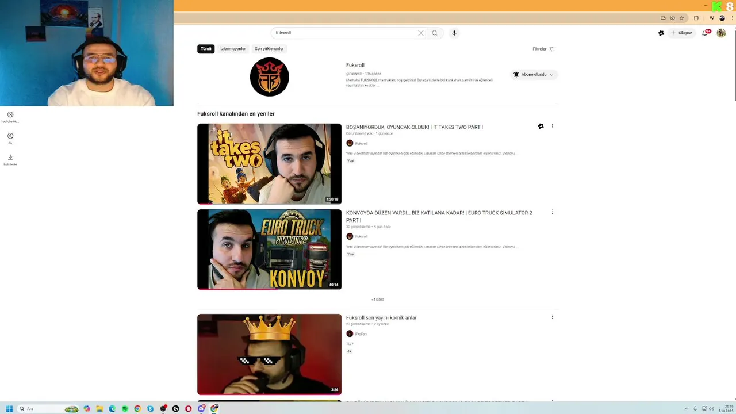The width and height of the screenshot is (736, 414).
Task: Expand the Abone olundu subscription dropdown
Action: point(534,74)
